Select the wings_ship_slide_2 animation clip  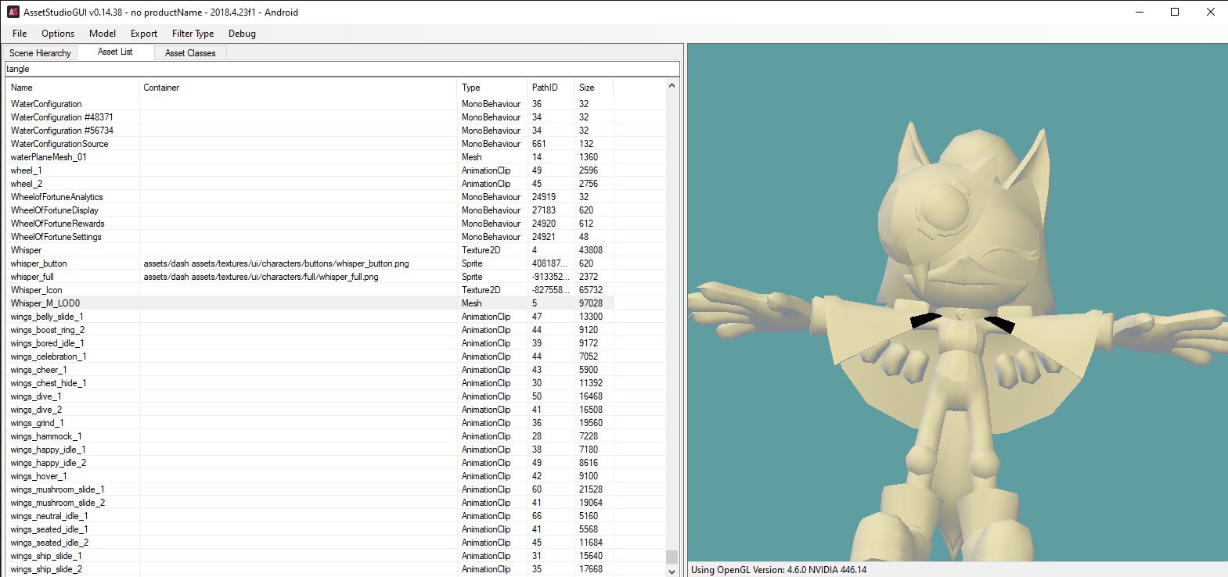point(337,569)
